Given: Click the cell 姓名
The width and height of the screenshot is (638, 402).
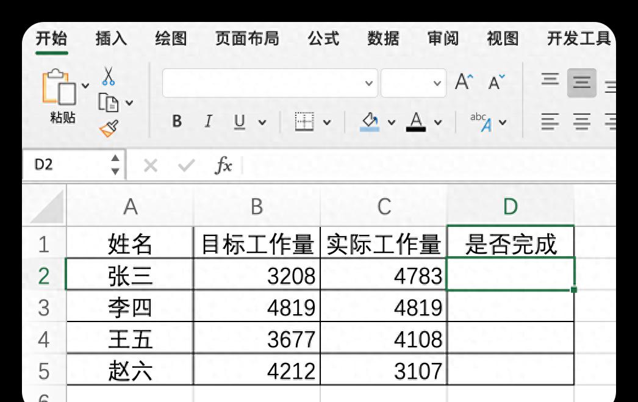Looking at the screenshot, I should point(130,243).
